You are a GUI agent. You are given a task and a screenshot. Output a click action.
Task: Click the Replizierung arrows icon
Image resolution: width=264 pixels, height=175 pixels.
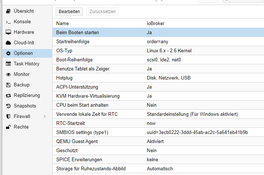[8, 95]
